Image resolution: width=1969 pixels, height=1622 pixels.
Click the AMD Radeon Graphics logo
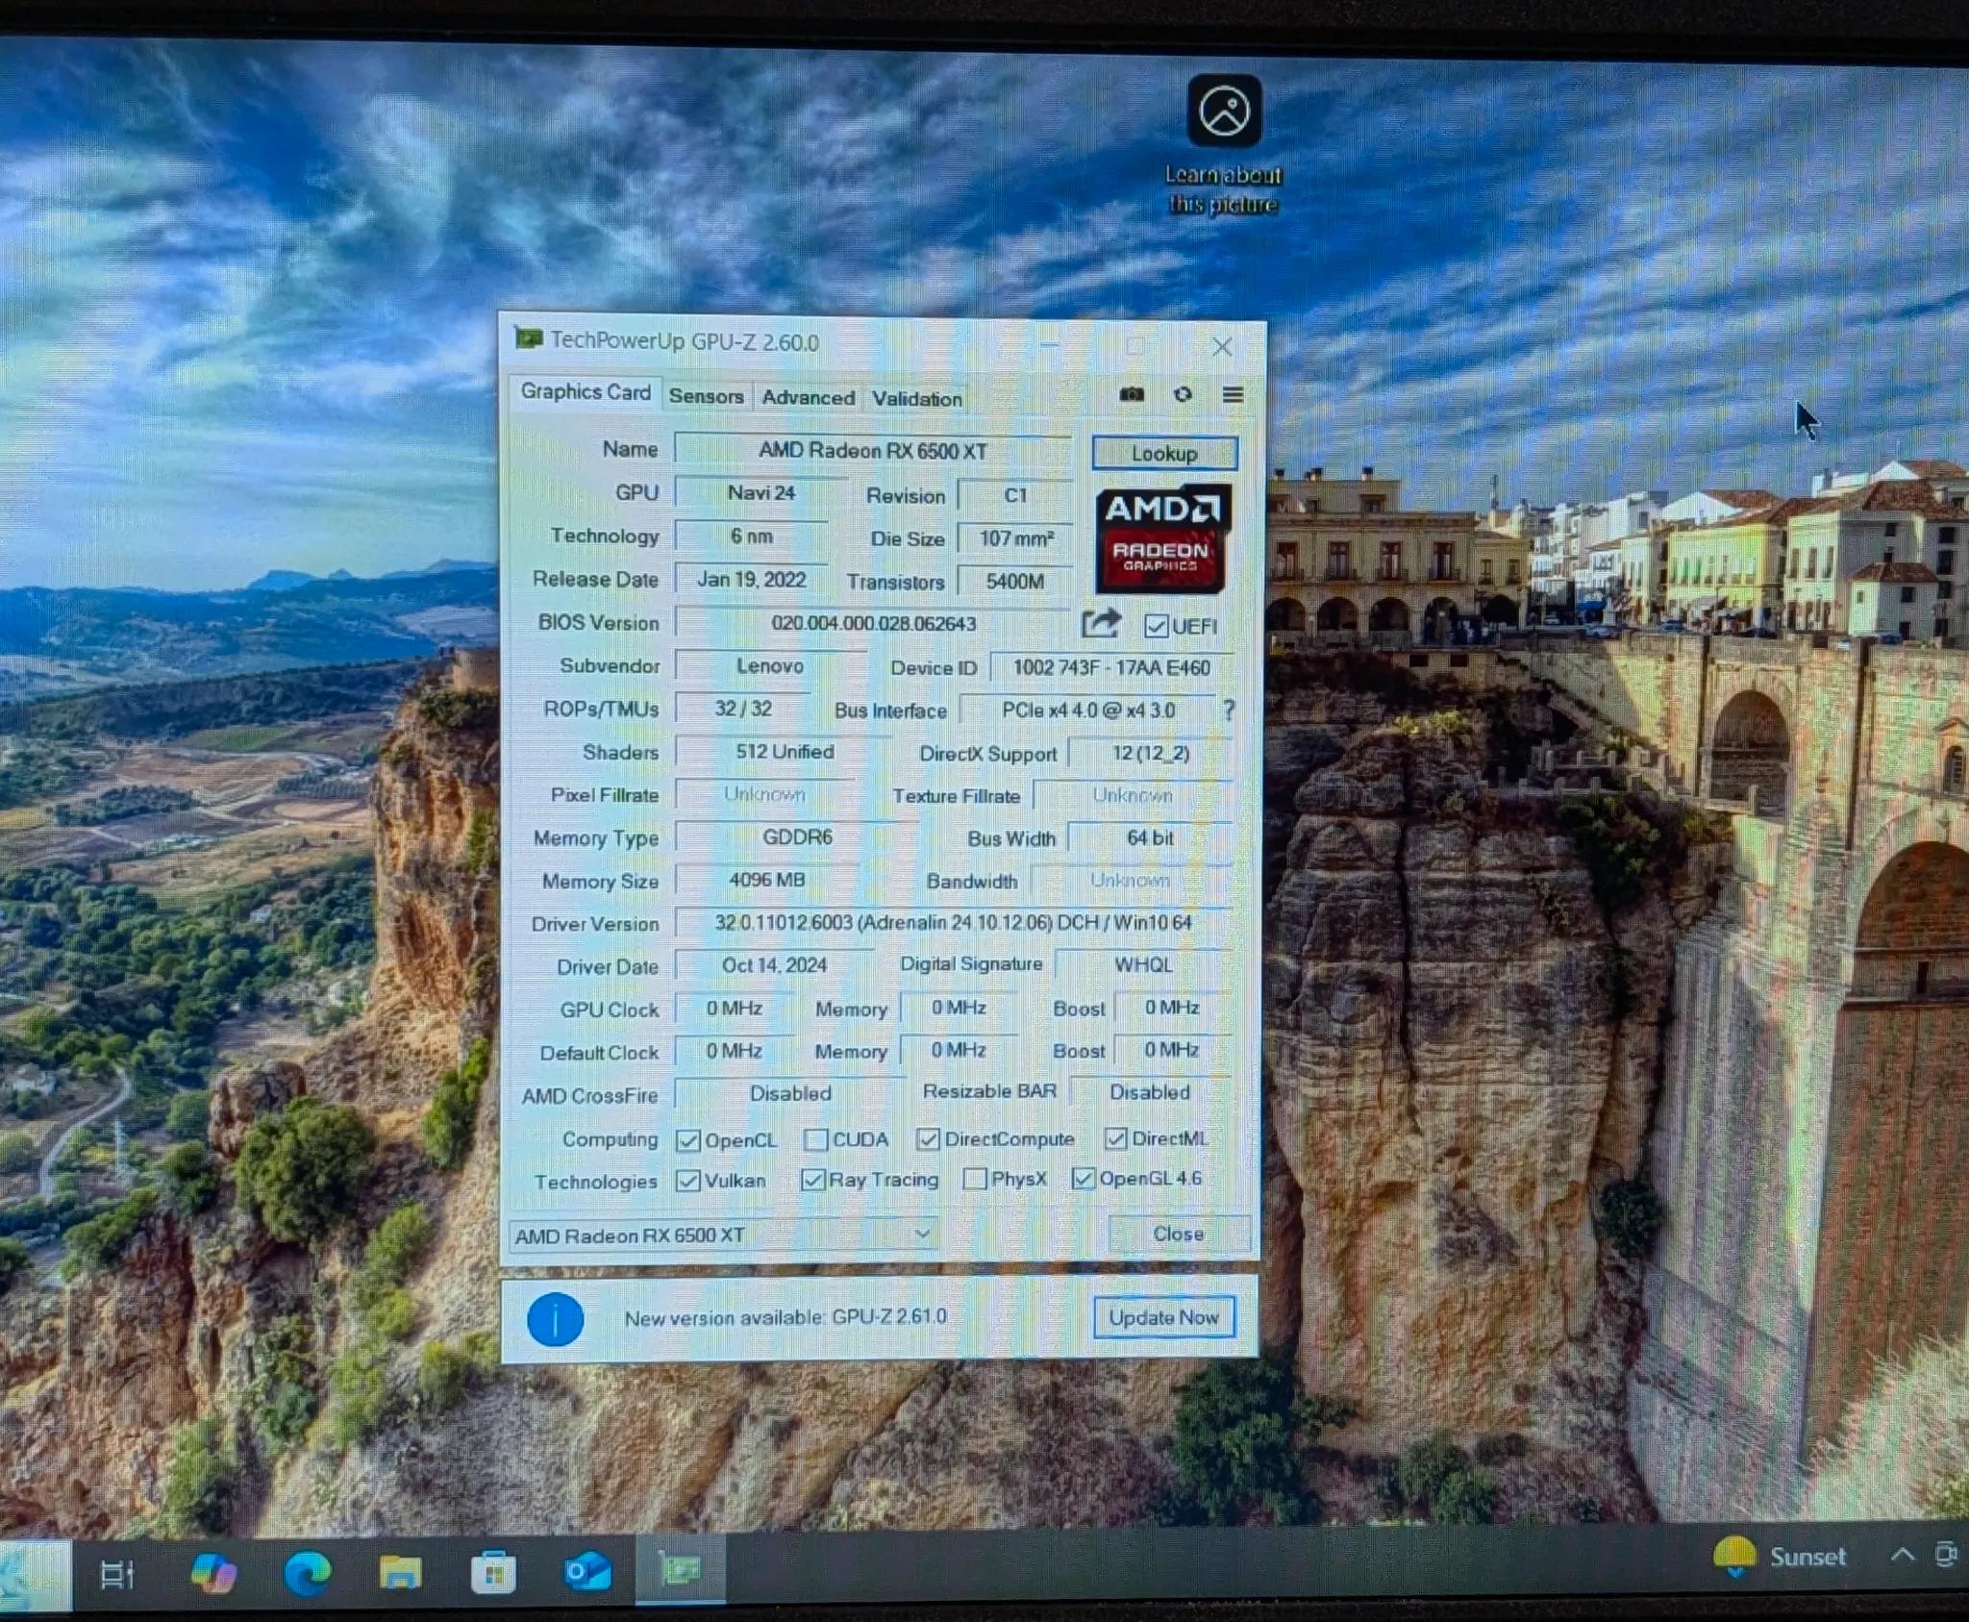[1163, 538]
